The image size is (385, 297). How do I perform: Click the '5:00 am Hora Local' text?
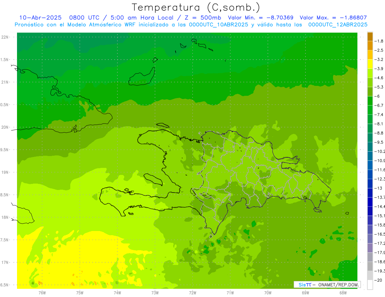click(142, 18)
